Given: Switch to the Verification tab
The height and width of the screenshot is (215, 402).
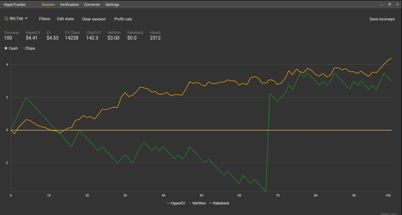Looking at the screenshot, I should [x=69, y=5].
